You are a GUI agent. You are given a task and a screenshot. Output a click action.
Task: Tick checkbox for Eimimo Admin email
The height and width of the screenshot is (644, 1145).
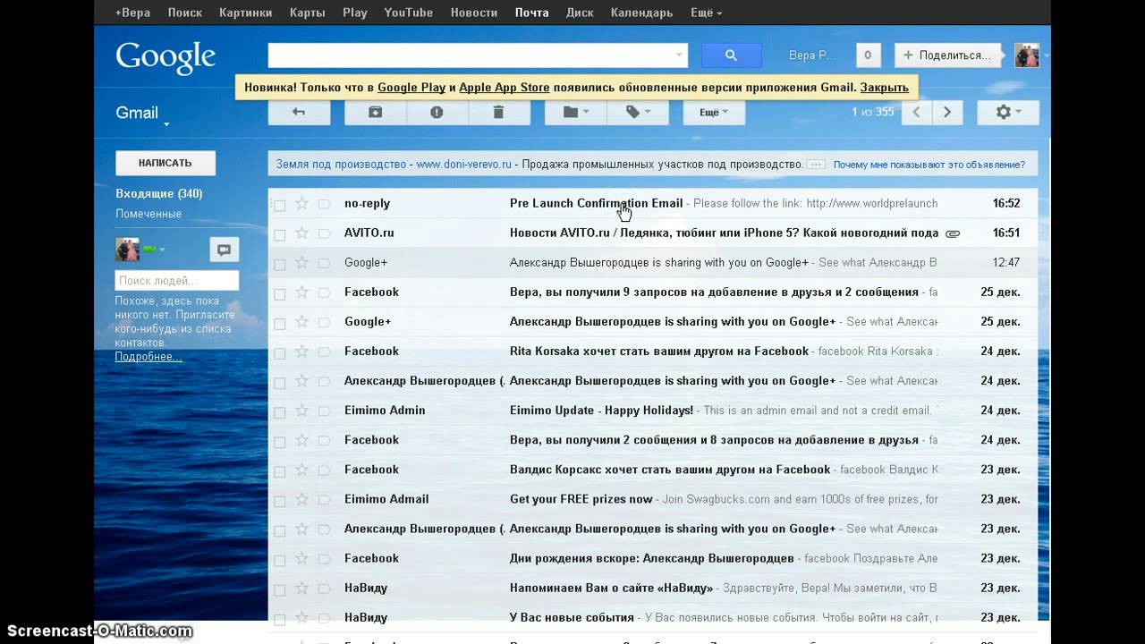(279, 411)
